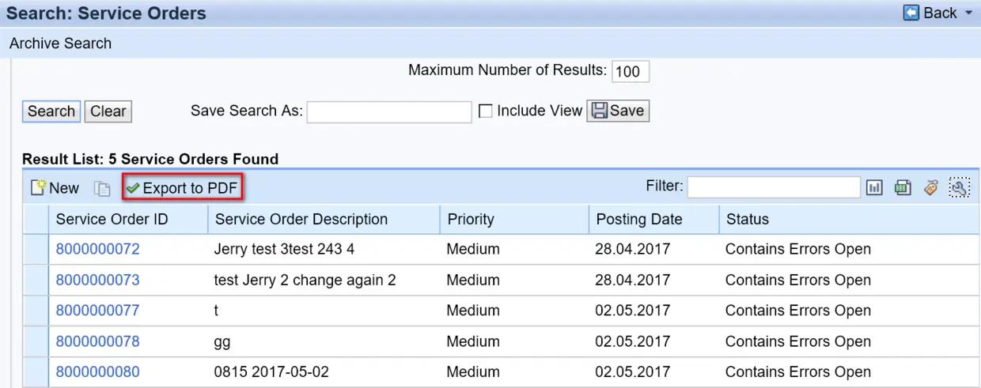The image size is (981, 388).
Task: Open the Back history dropdown arrow
Action: [969, 13]
